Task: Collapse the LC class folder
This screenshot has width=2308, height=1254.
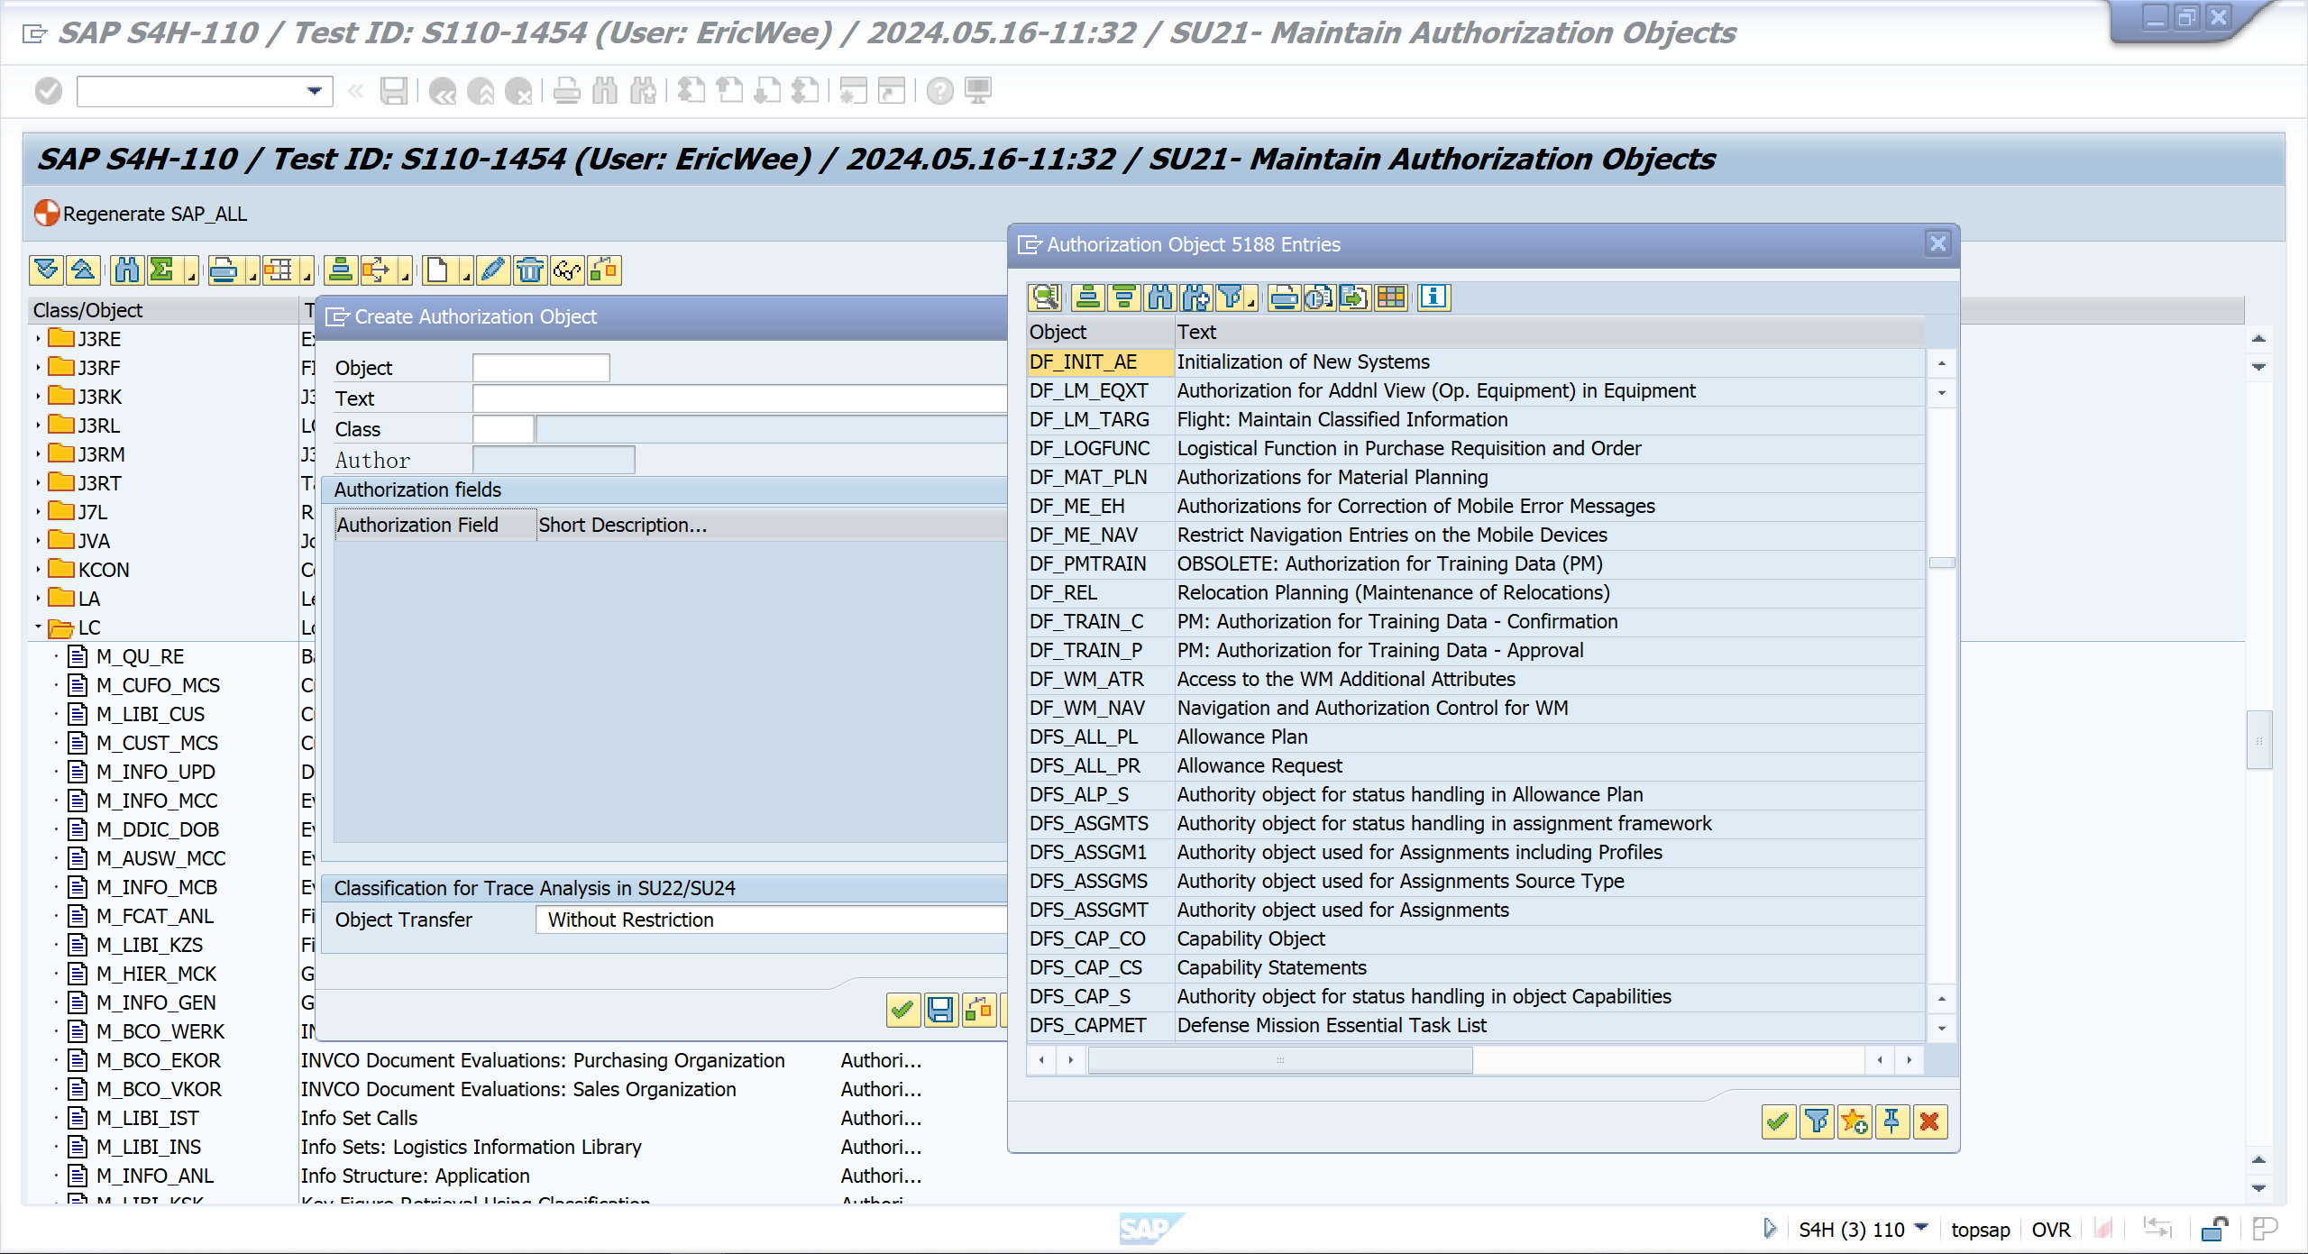Action: click(39, 627)
